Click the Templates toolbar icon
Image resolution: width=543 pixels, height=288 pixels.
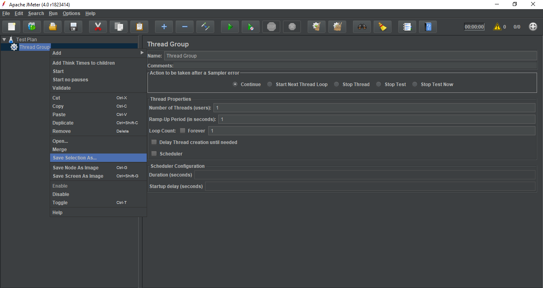click(32, 27)
